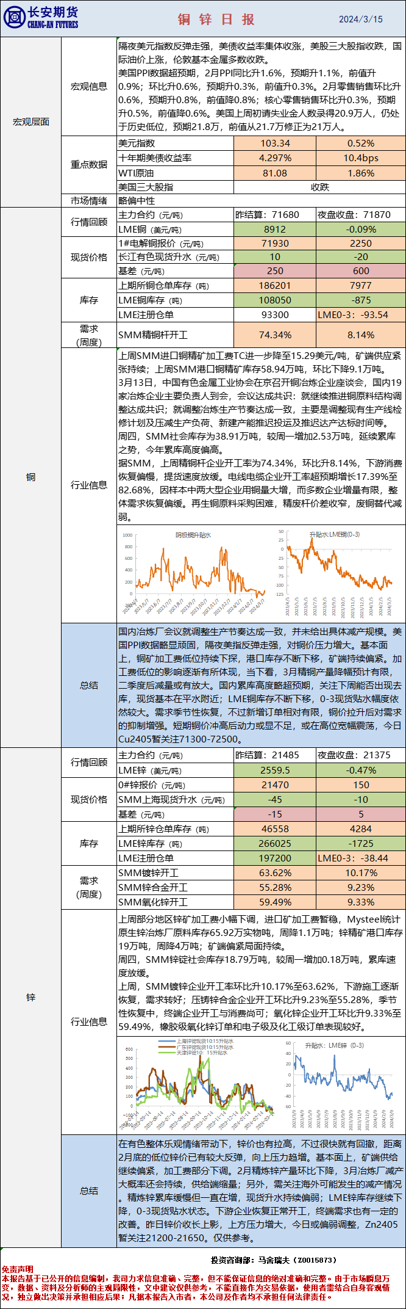This screenshot has width=406, height=1309.
Task: Click the LME铜 price 8912
Action: point(275,230)
